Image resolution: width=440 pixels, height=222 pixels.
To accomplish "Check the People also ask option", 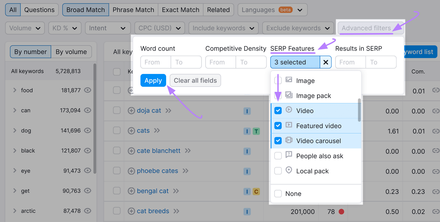I will point(278,156).
